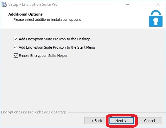Click the setup installer icon in title bar

(x=4, y=4)
